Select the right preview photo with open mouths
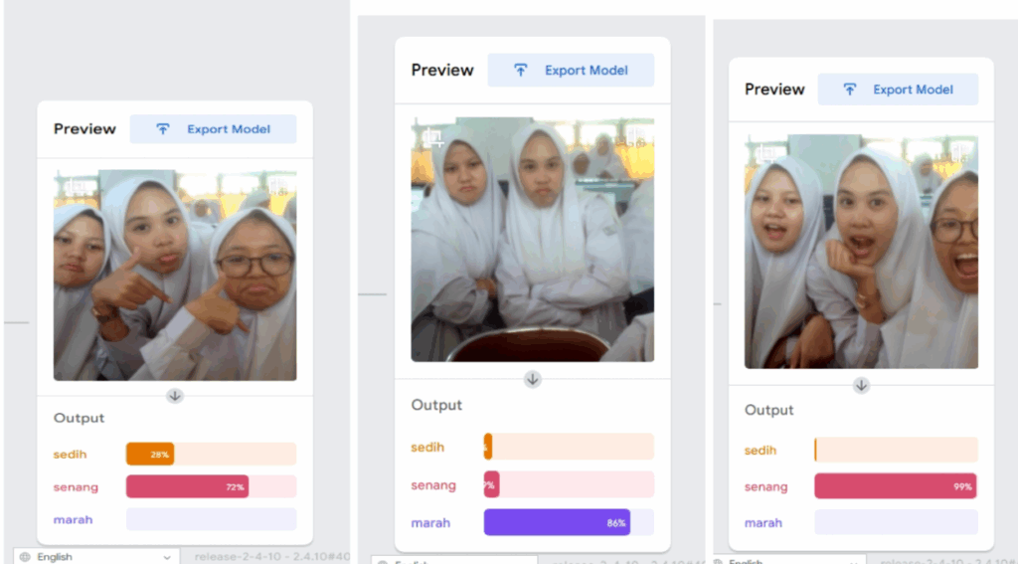Image resolution: width=1018 pixels, height=564 pixels. tap(861, 252)
